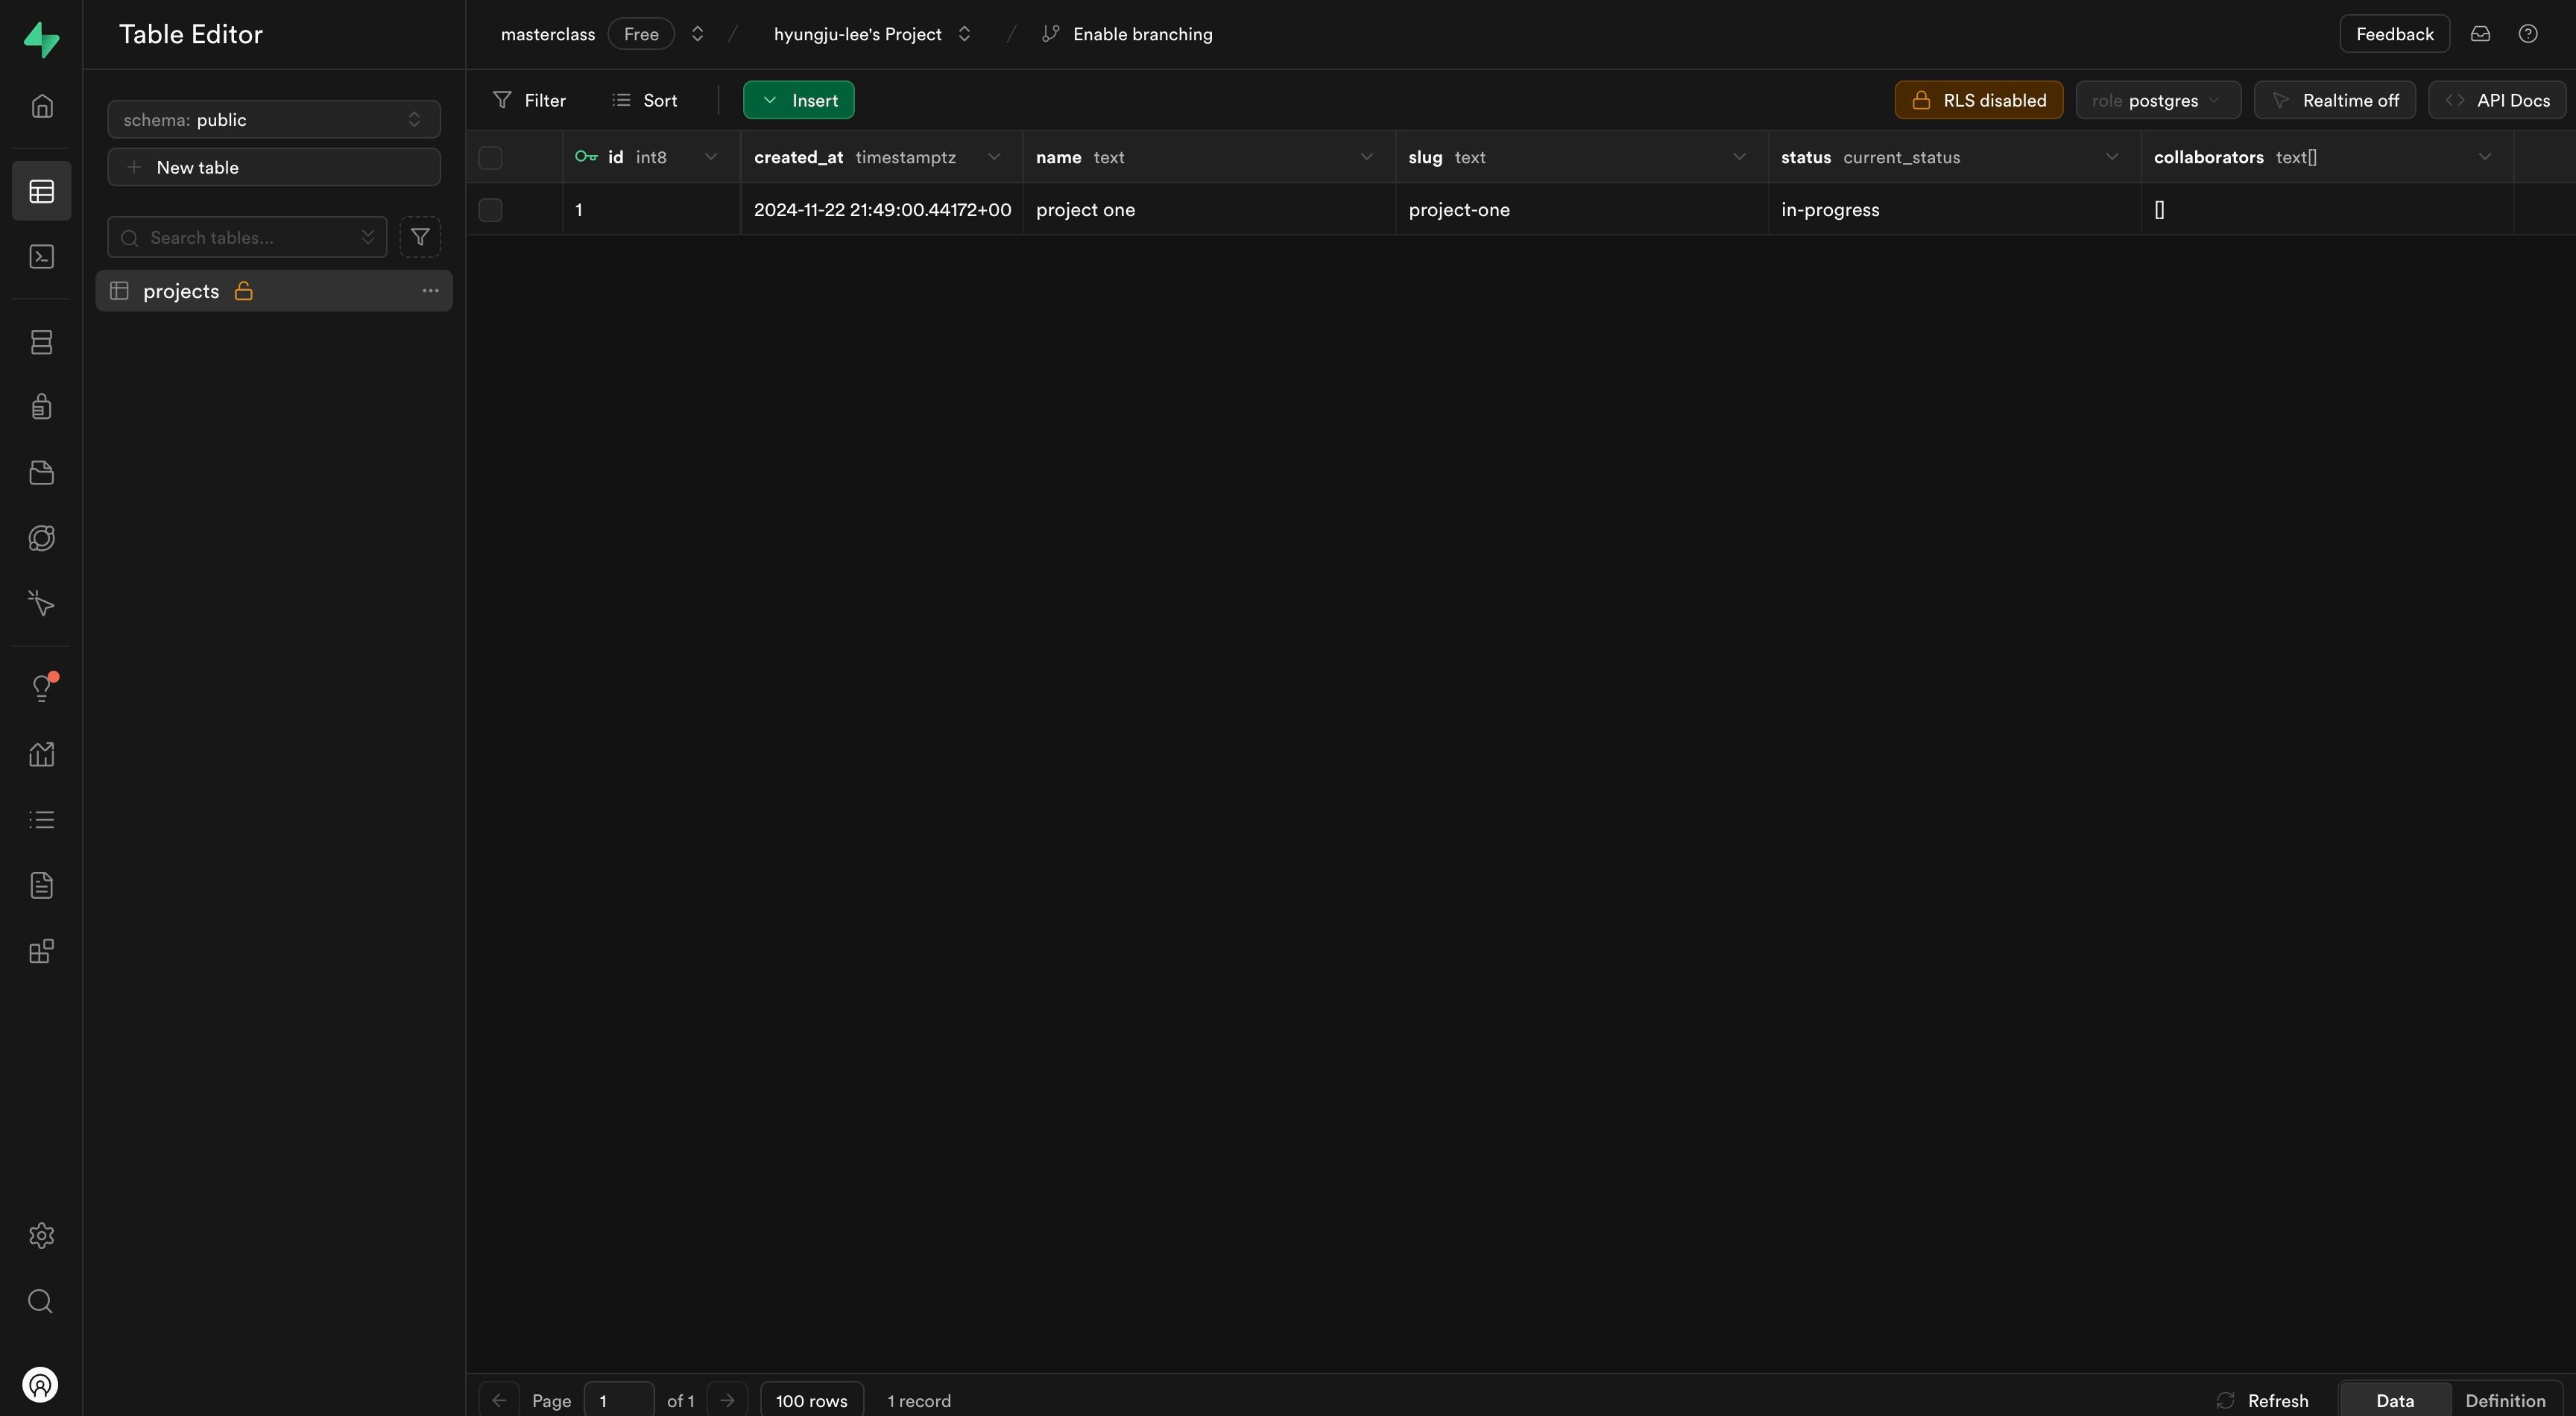Click the New table button

(x=274, y=167)
